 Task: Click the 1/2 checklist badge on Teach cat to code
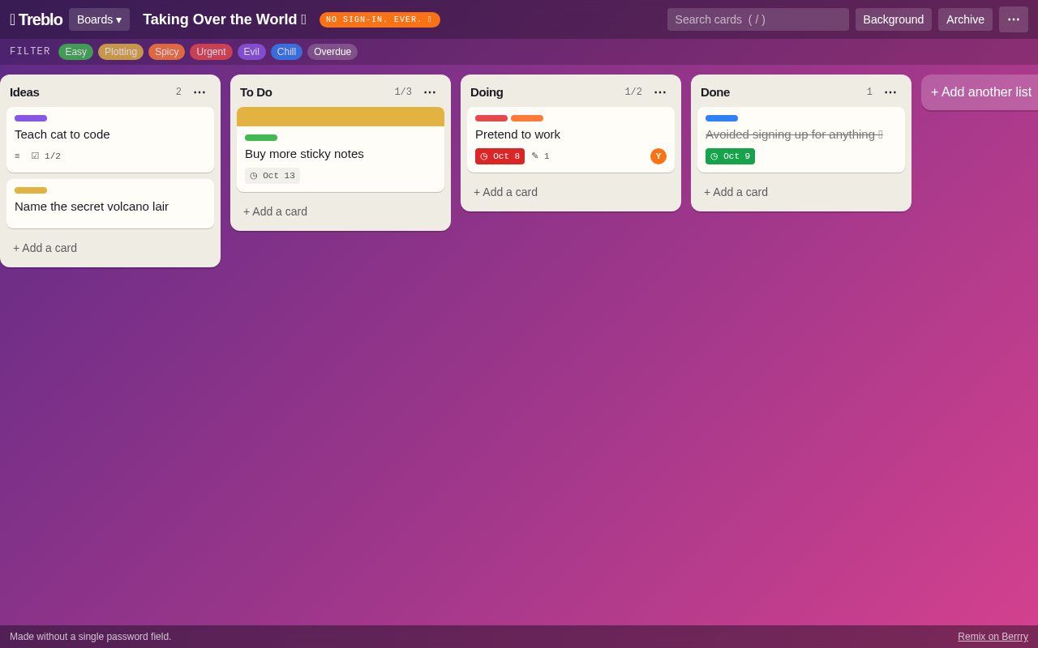(x=46, y=156)
